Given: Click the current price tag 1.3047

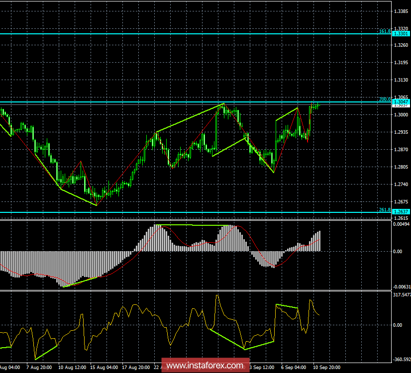Looking at the screenshot, I should coord(401,101).
